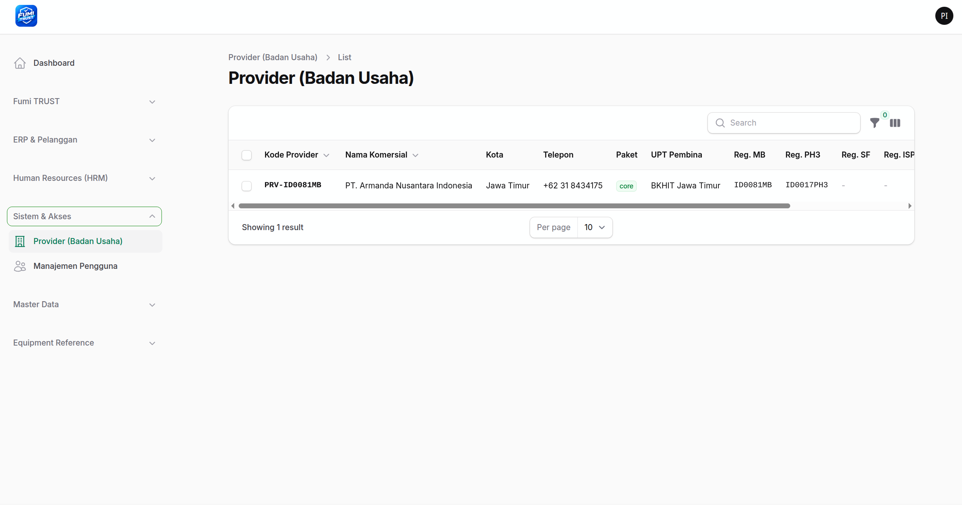
Task: Click the Search input field
Action: [784, 123]
